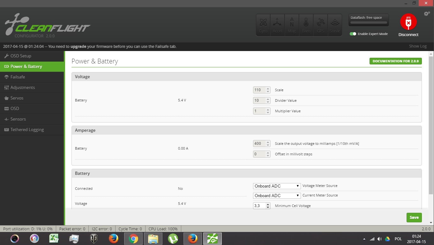Open the speedometer app in taskbar
Viewport: 434px width, 245px height.
click(34, 239)
